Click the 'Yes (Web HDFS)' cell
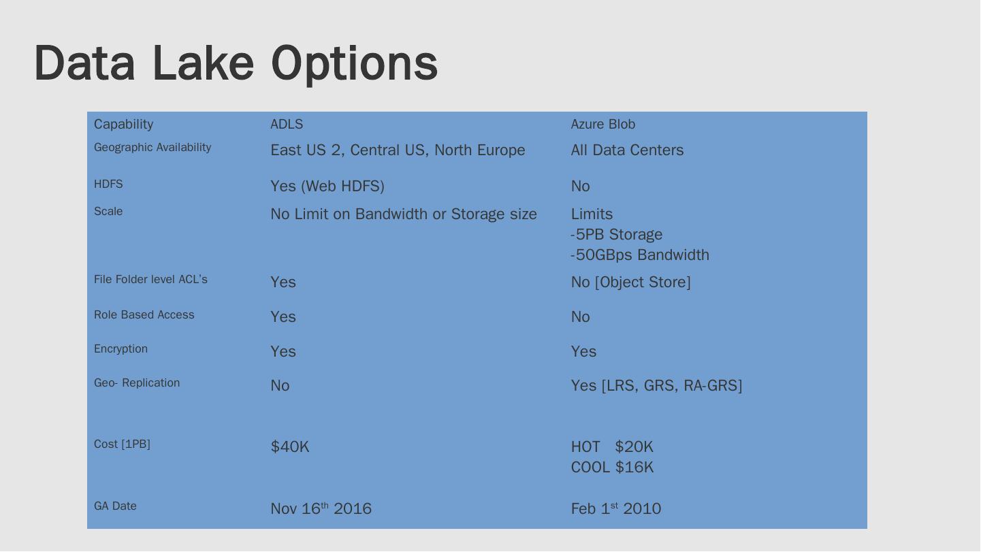This screenshot has height=552, width=981. point(327,186)
